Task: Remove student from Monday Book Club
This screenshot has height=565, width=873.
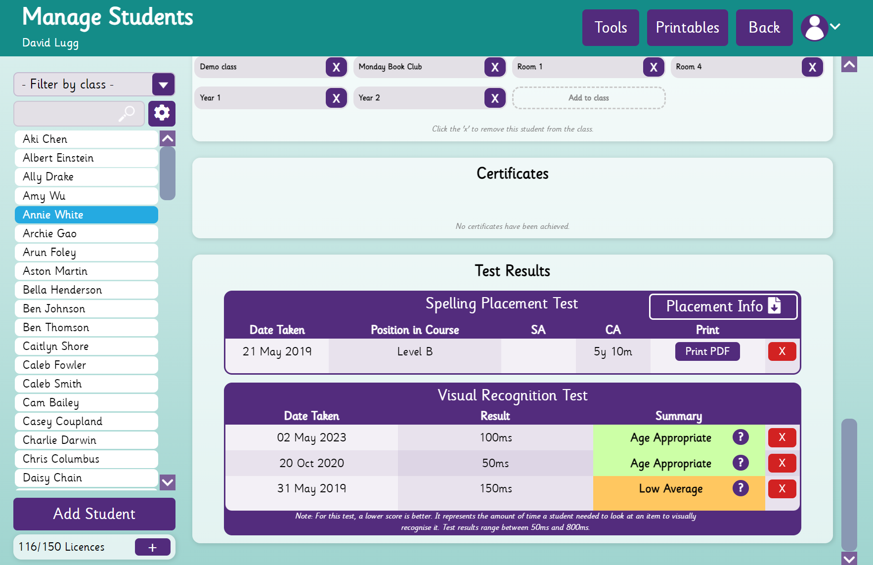Action: (x=495, y=67)
